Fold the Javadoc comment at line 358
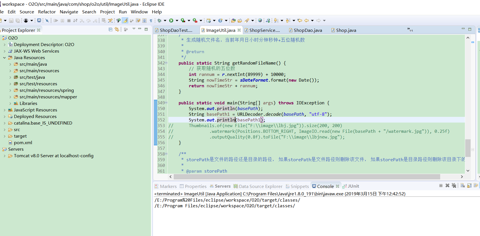 click(166, 154)
